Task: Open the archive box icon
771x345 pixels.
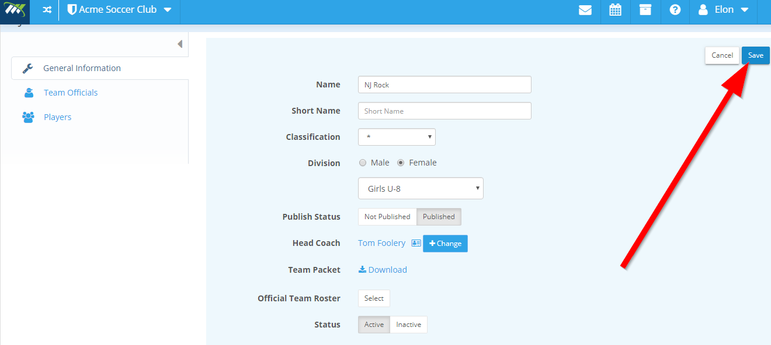Action: pos(645,10)
